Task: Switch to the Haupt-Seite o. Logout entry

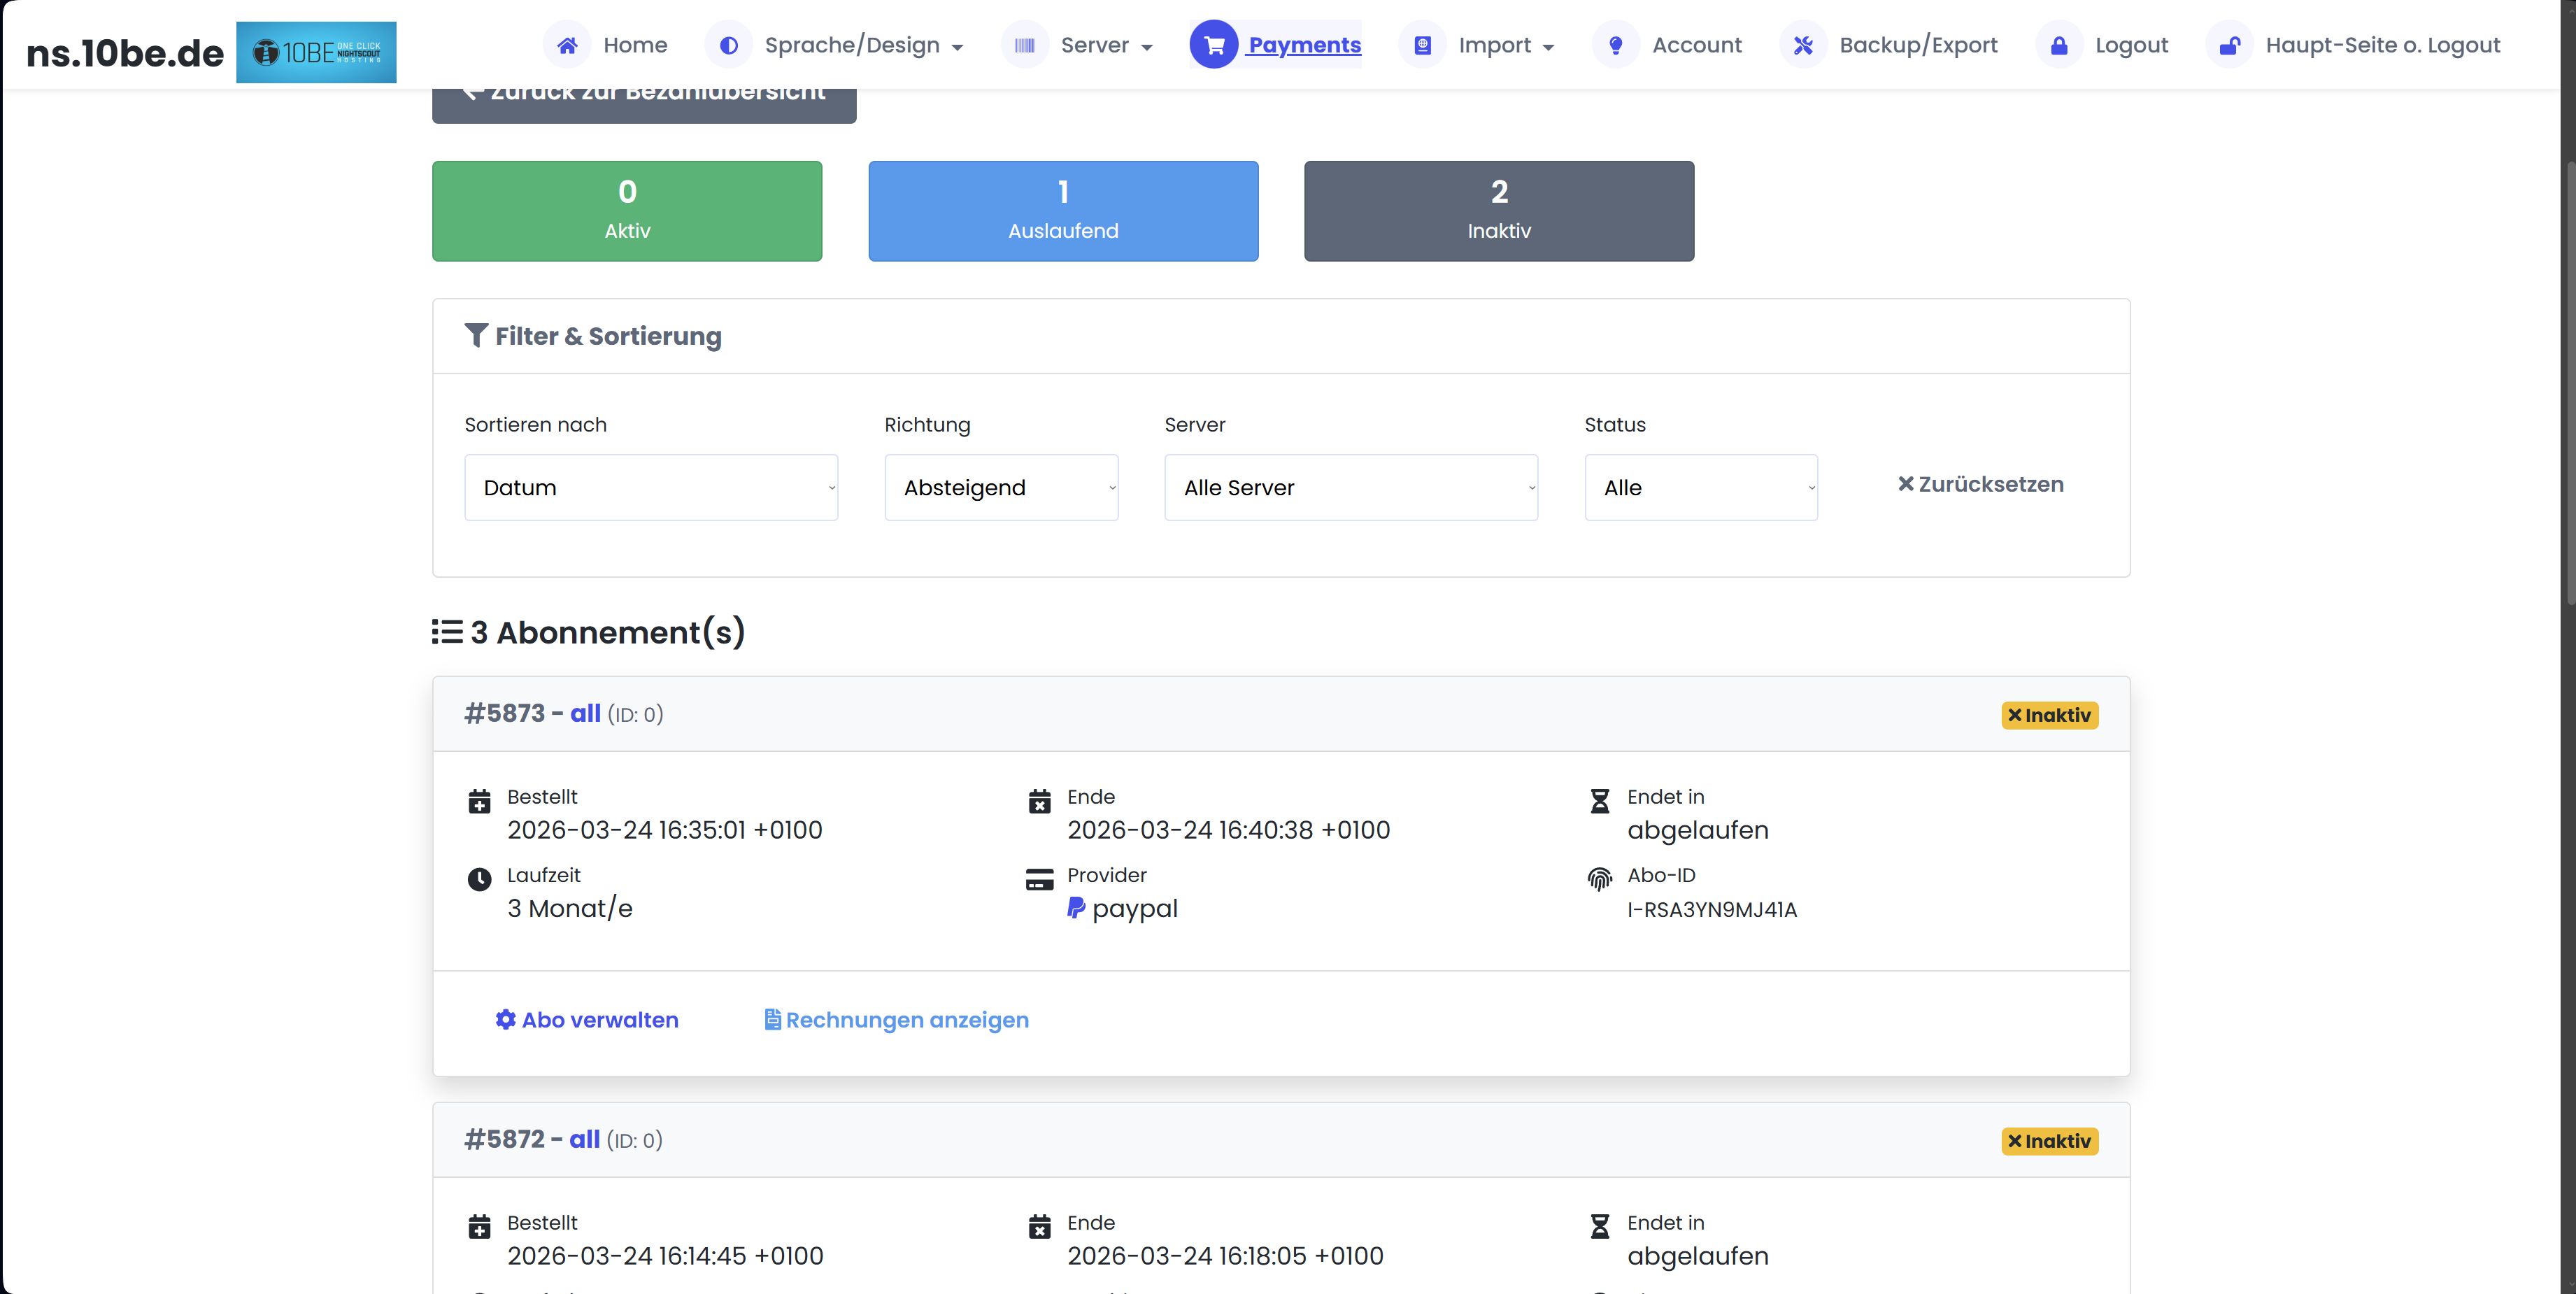Action: click(x=2384, y=44)
